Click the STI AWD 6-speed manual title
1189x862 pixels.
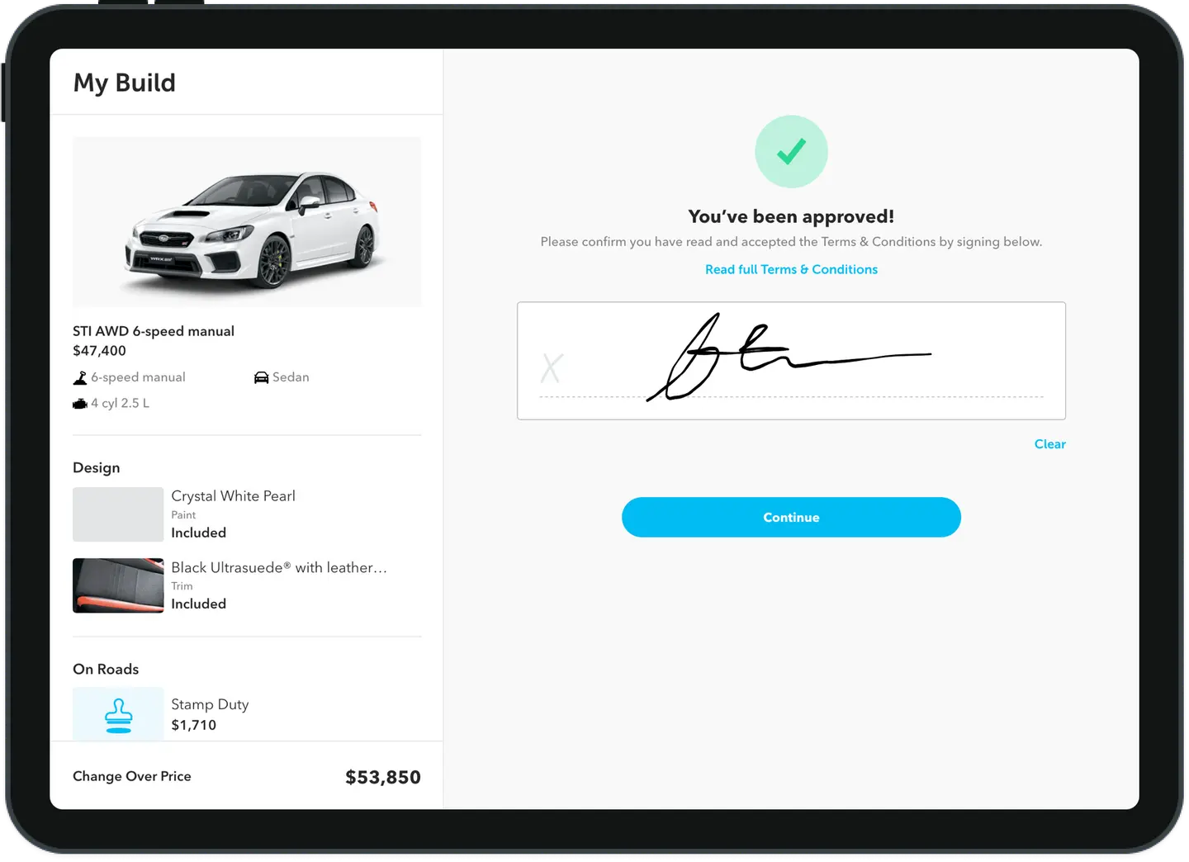154,331
